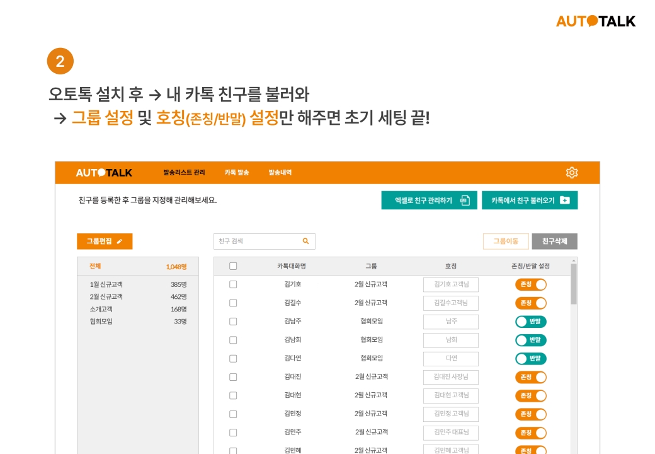This screenshot has height=454, width=655.
Task: Open the 카톡 발송 menu
Action: tap(237, 172)
